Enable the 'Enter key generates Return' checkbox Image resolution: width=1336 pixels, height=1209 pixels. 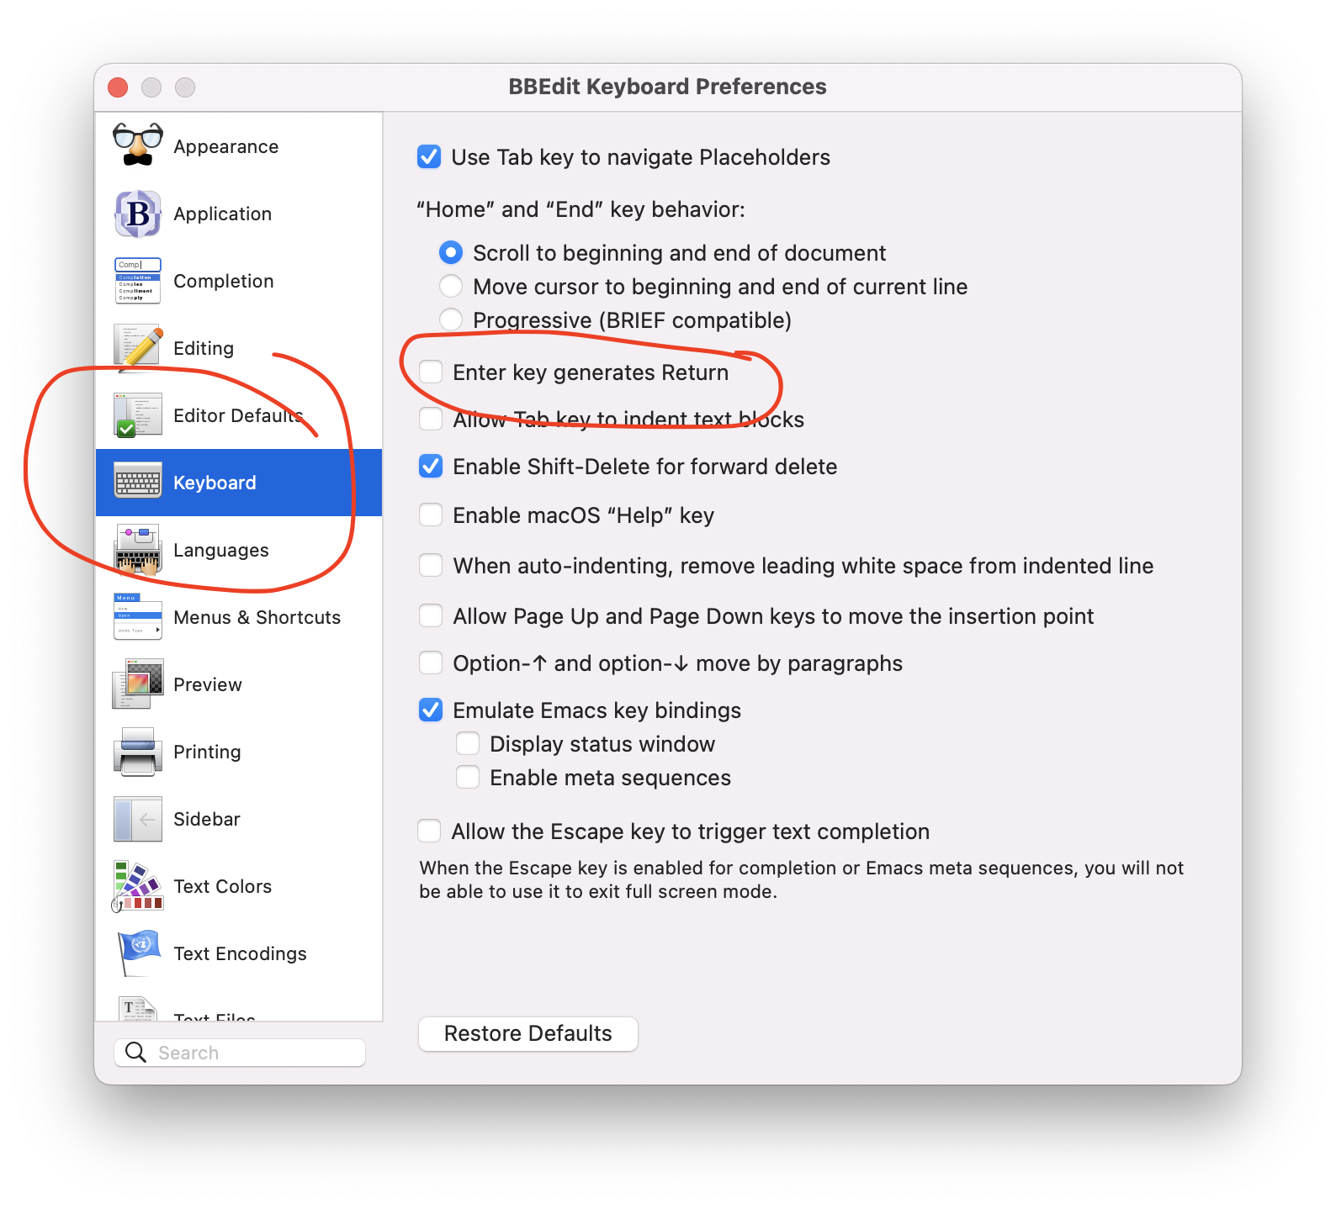pos(431,372)
